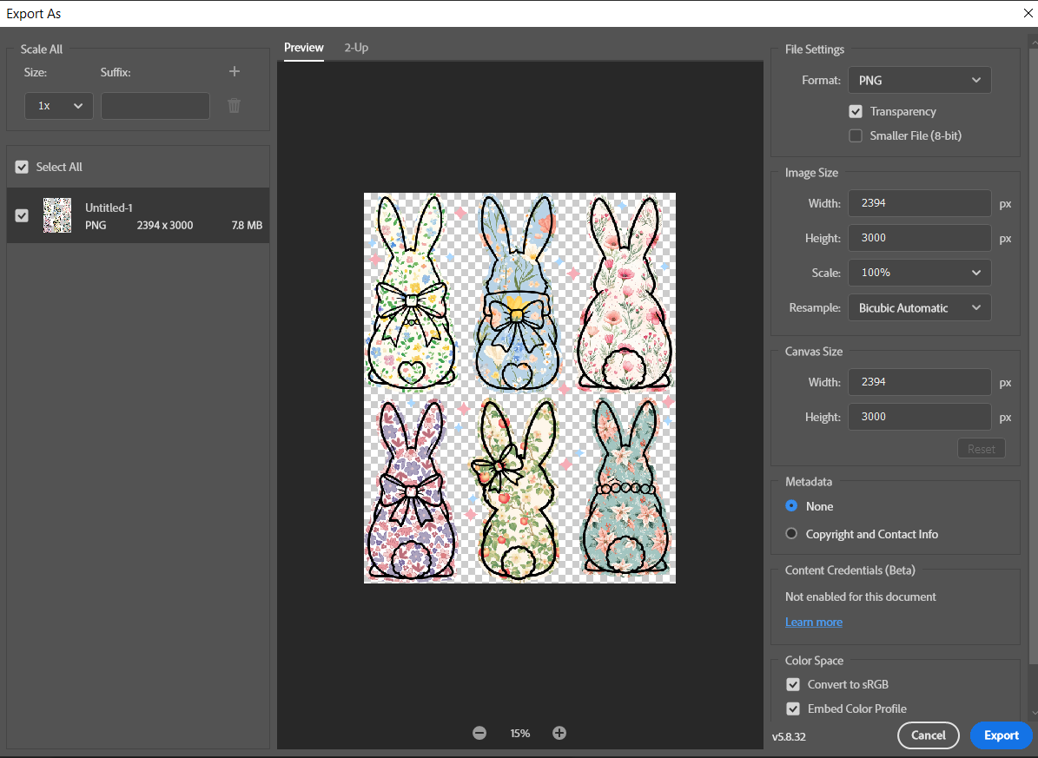Open the Learn more link
Screen dimensions: 1038x758
tap(814, 623)
